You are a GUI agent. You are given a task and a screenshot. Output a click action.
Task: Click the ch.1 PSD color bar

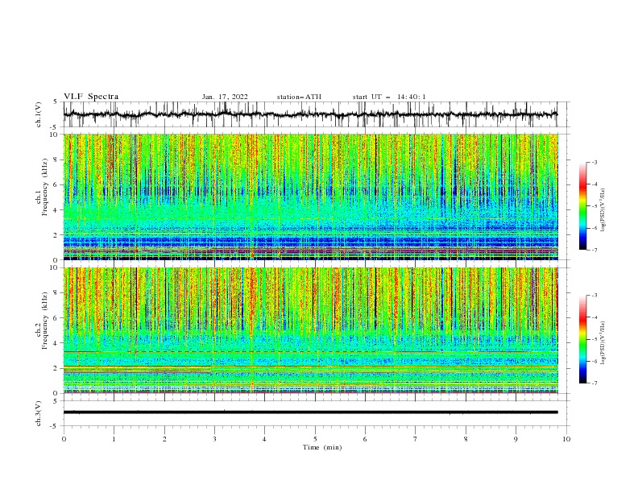click(x=583, y=206)
